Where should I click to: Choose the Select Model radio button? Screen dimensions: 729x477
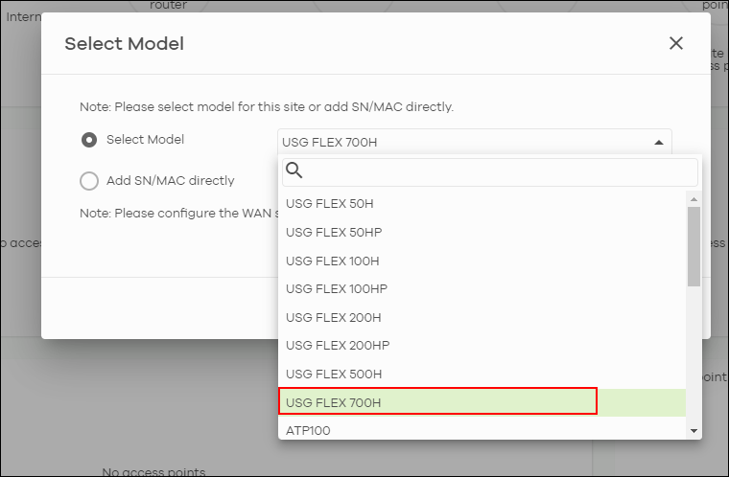coord(89,140)
